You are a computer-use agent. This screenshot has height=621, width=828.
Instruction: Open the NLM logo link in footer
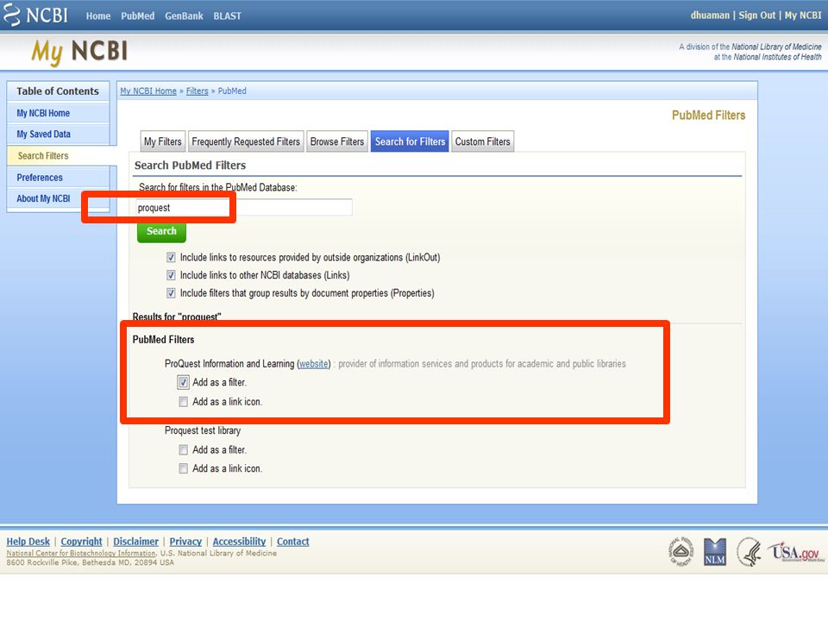(715, 552)
